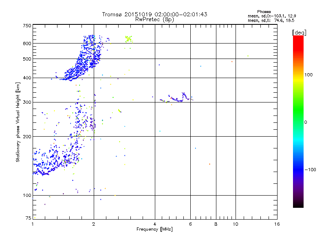Click the x-axis title 'Frequency [MHz]'
Image resolution: width=326 pixels, height=244 pixels.
click(154, 229)
